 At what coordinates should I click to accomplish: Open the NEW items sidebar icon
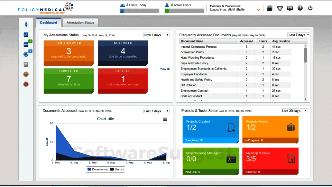pos(26,45)
